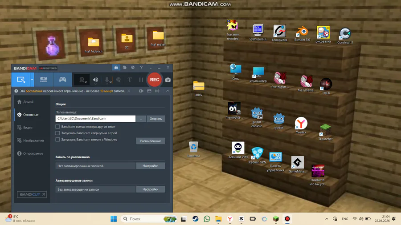
Task: Click the ENG language indicator
Action: click(x=345, y=219)
